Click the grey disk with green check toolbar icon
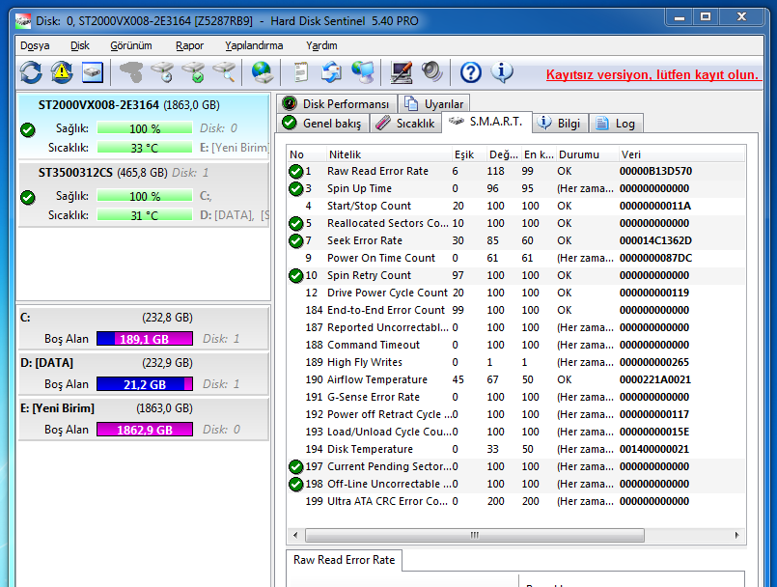This screenshot has width=777, height=587. pos(193,72)
